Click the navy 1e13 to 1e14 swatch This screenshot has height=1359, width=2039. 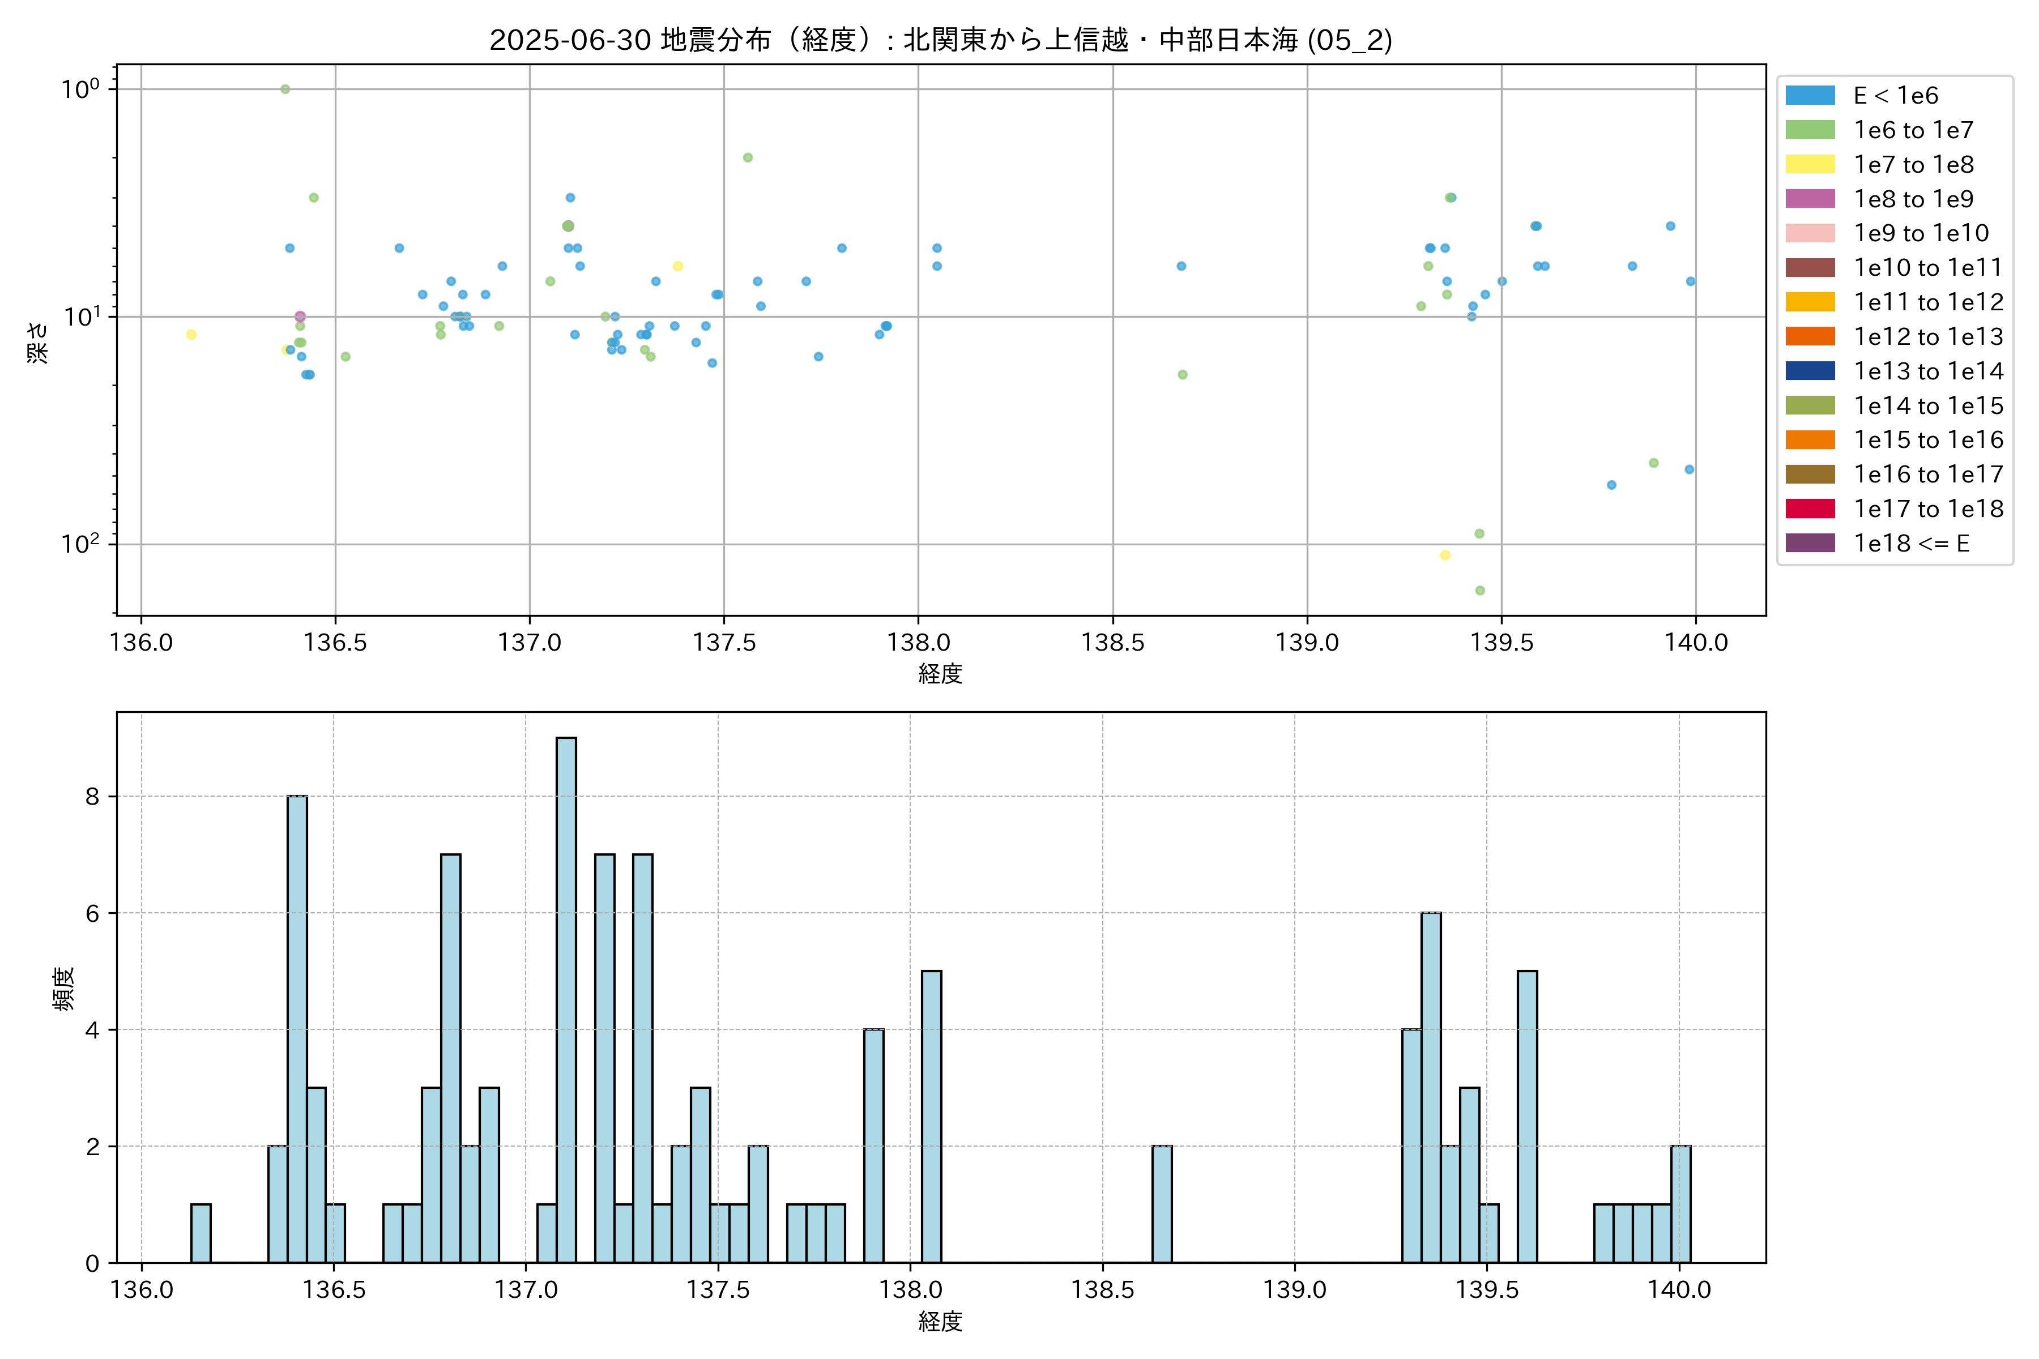pyautogui.click(x=1809, y=371)
